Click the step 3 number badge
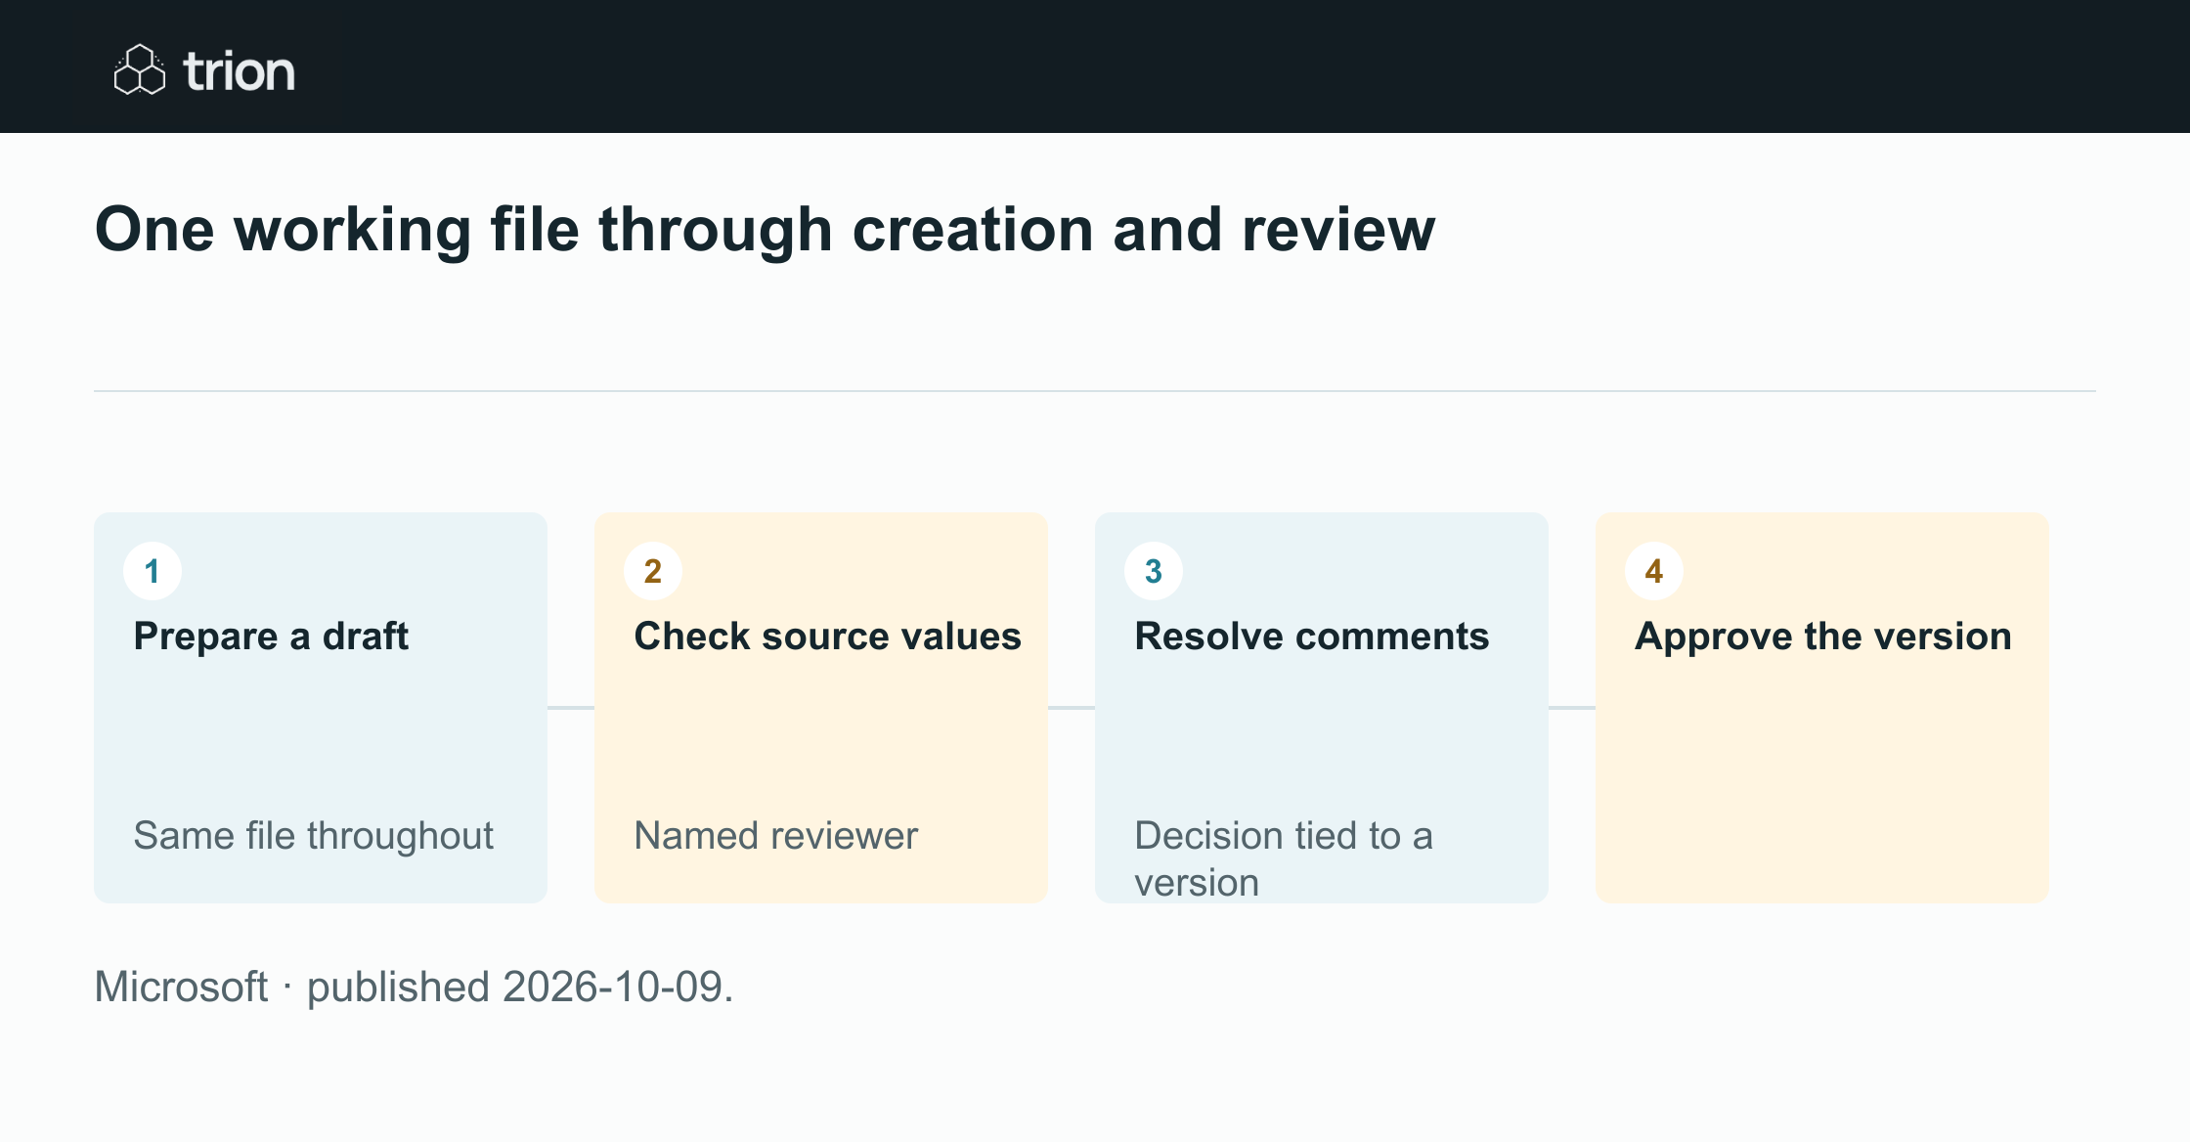 pos(1154,571)
